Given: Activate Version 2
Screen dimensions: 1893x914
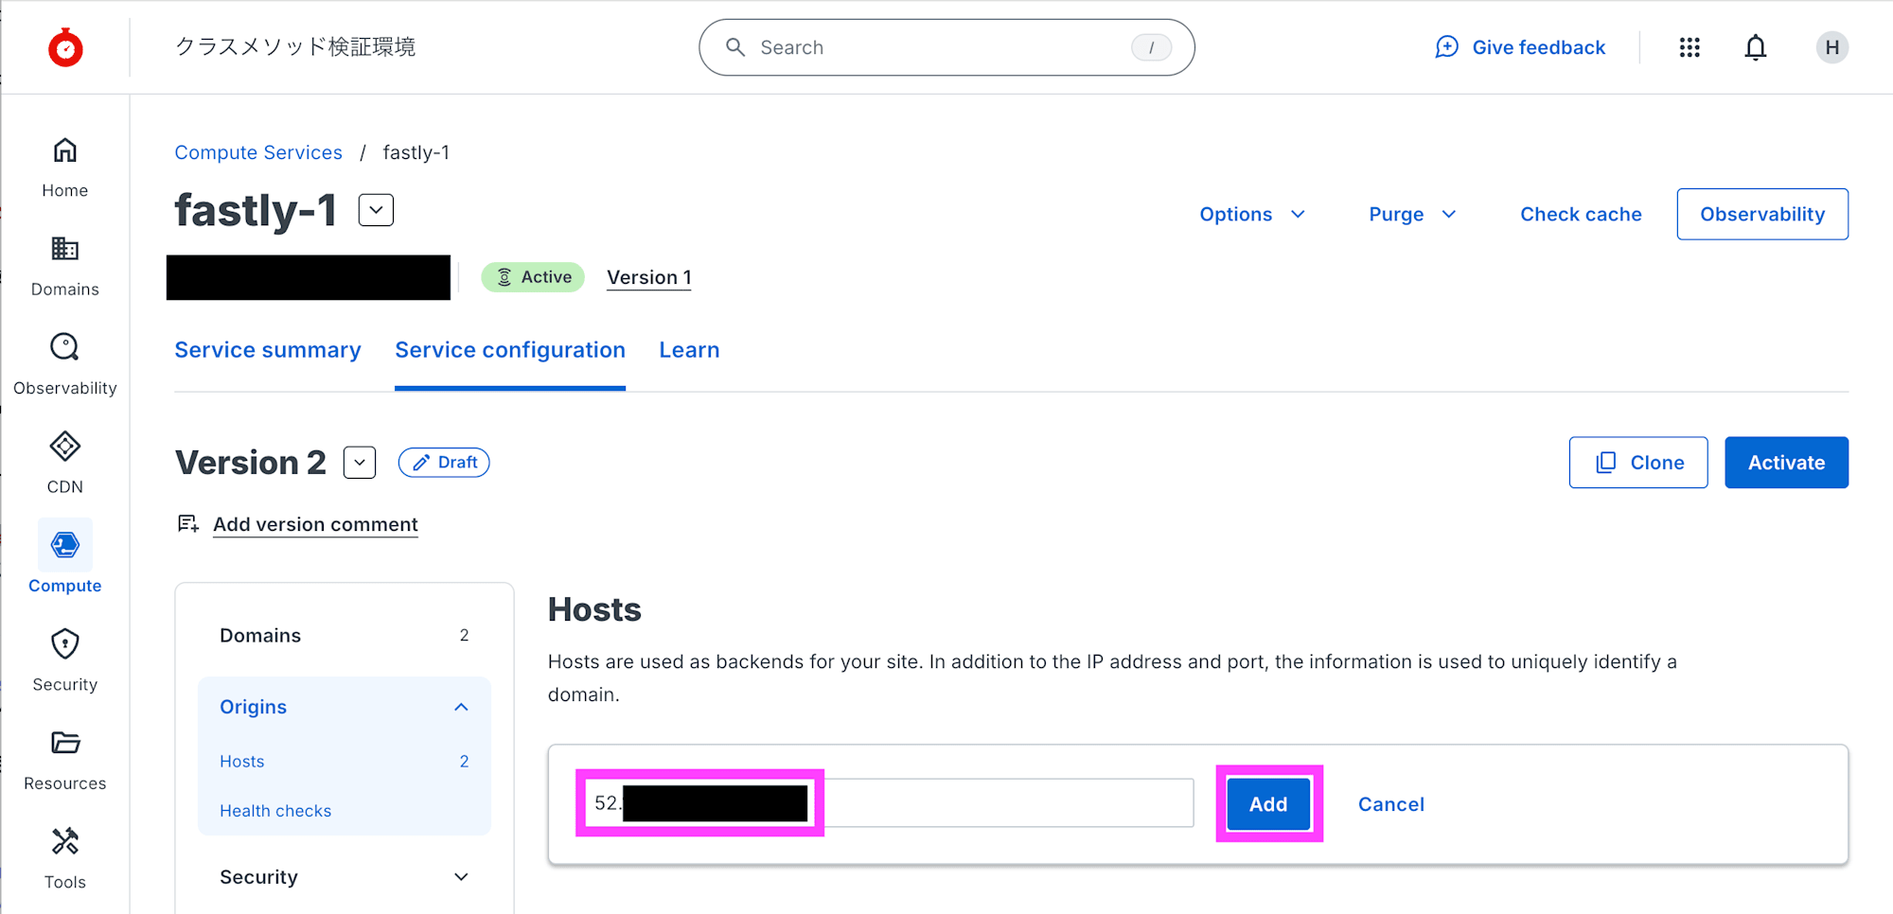Looking at the screenshot, I should click(1786, 463).
